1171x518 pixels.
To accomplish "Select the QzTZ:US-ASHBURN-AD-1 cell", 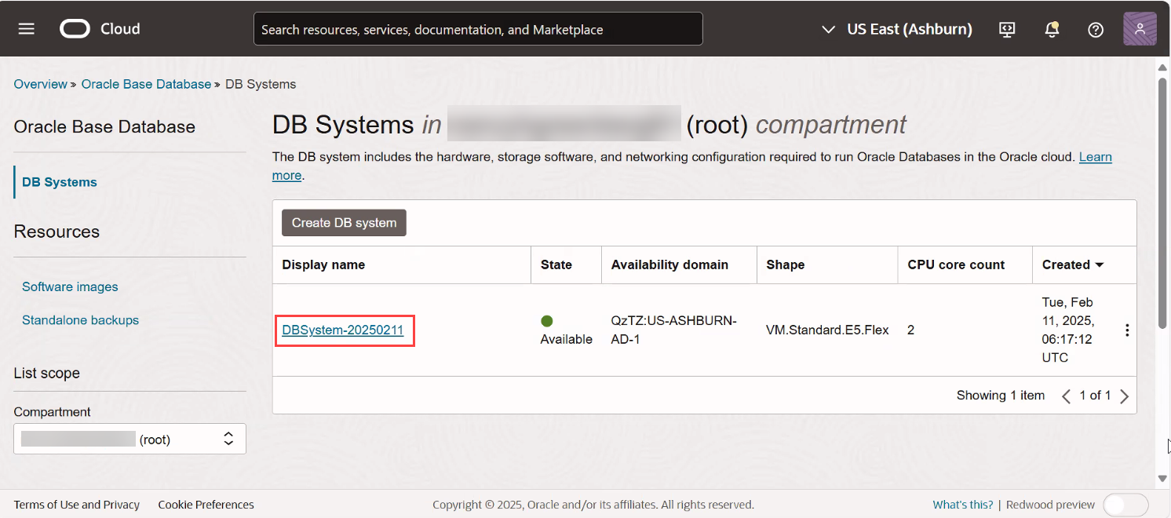I will click(674, 330).
